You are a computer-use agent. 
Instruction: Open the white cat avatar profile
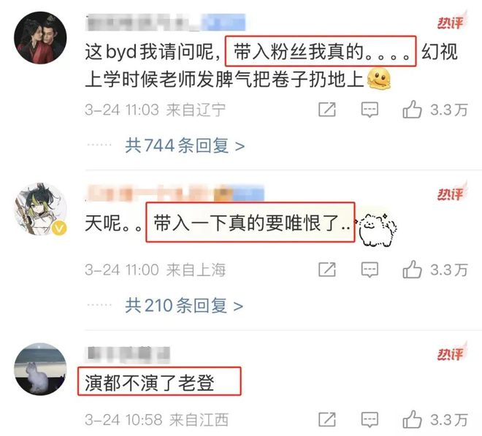click(x=40, y=369)
